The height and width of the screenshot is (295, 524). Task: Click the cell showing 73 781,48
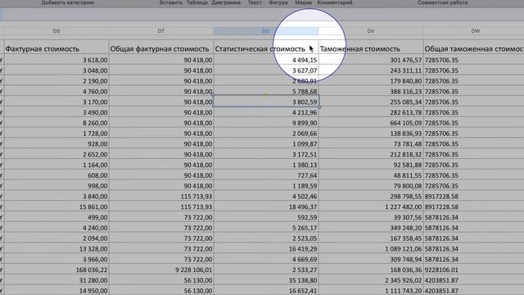coord(371,144)
